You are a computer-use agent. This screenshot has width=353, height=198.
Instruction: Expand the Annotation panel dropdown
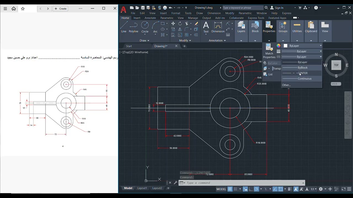pyautogui.click(x=217, y=40)
